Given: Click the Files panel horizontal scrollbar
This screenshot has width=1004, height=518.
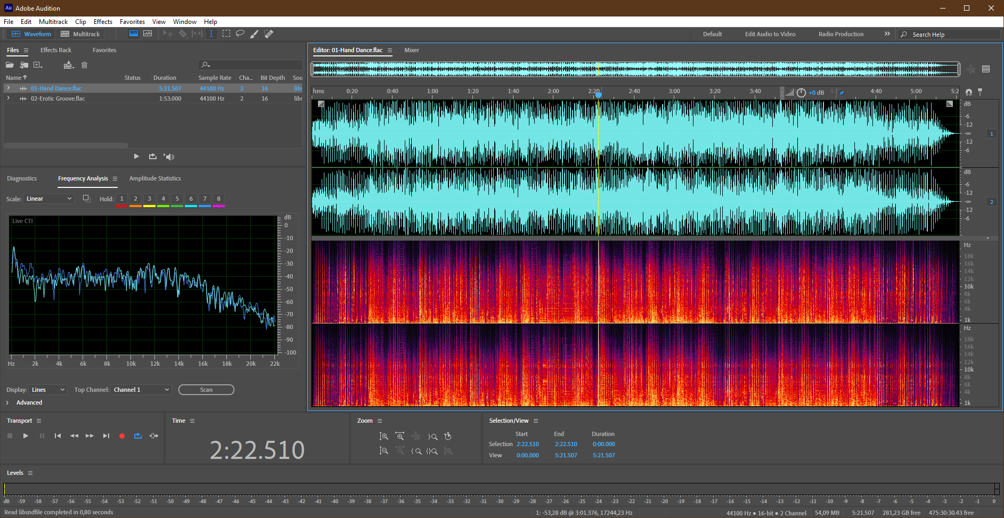Looking at the screenshot, I should point(66,145).
